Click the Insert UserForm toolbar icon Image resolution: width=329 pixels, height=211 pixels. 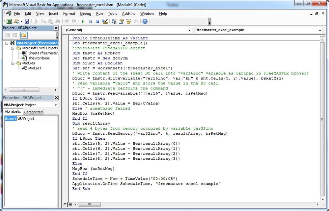(x=16, y=21)
